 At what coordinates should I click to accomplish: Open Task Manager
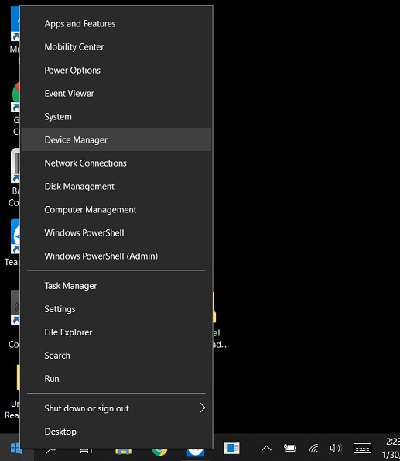tap(116, 285)
